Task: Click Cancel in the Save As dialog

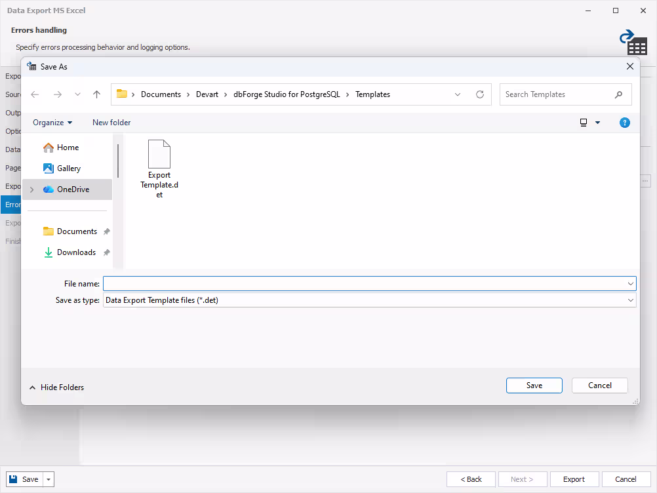Action: pos(599,385)
